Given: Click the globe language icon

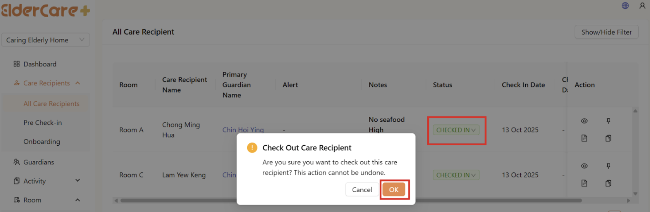Looking at the screenshot, I should coord(625,6).
